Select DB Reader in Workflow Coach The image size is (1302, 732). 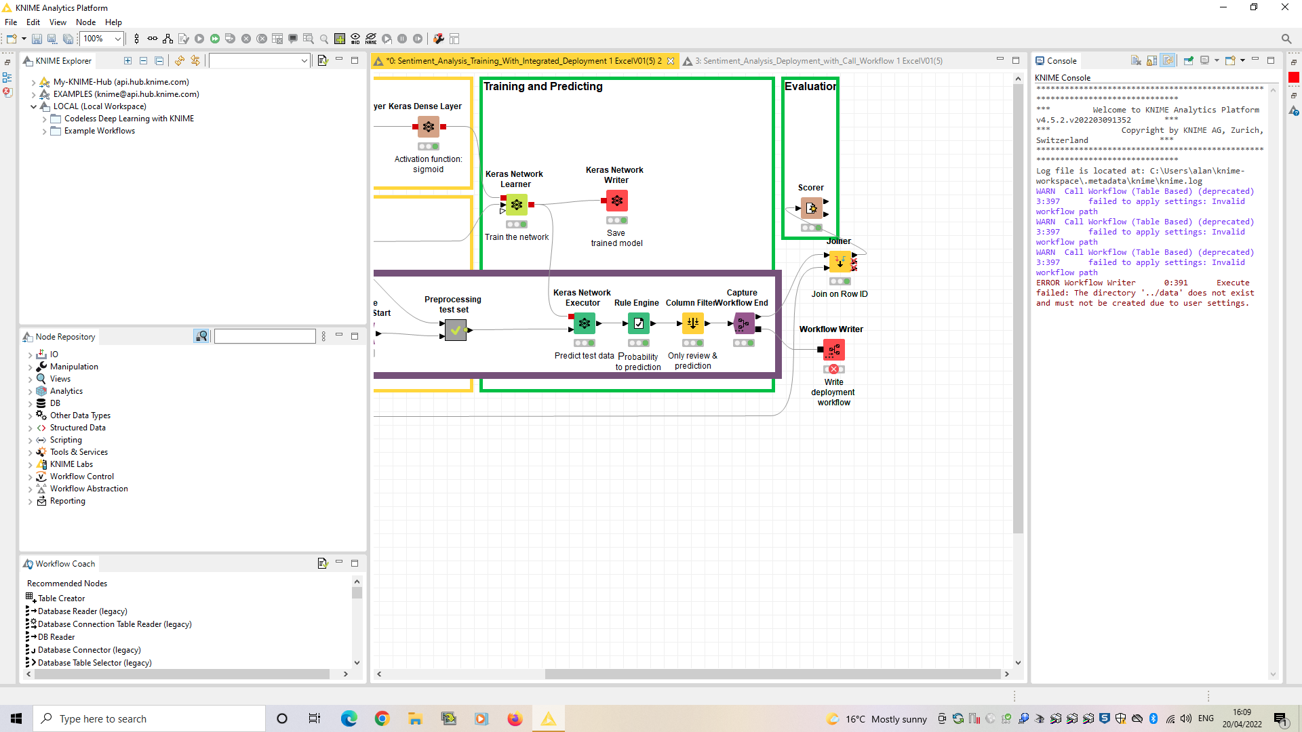click(56, 637)
